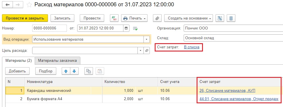283x107 pixels.
Task: Open the Цель расхода selection form icon
Action: 147,51
